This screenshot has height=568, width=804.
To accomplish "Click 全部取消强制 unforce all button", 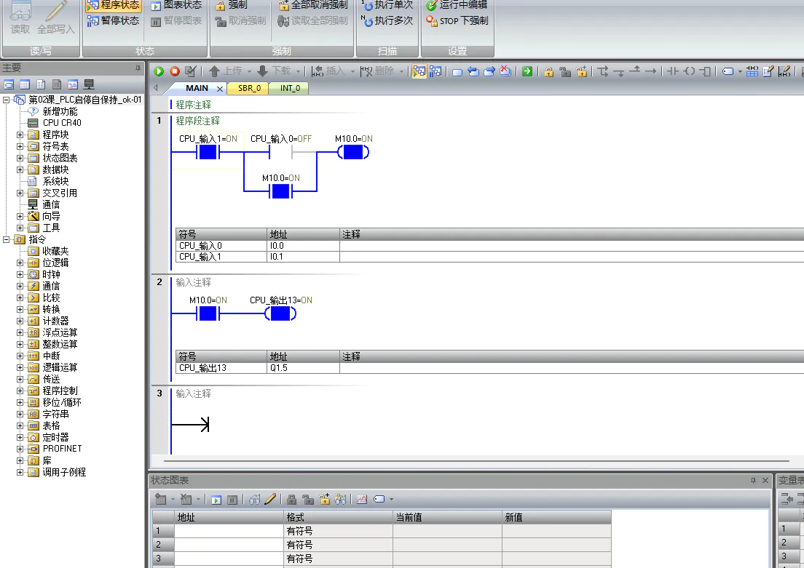I will coord(312,5).
